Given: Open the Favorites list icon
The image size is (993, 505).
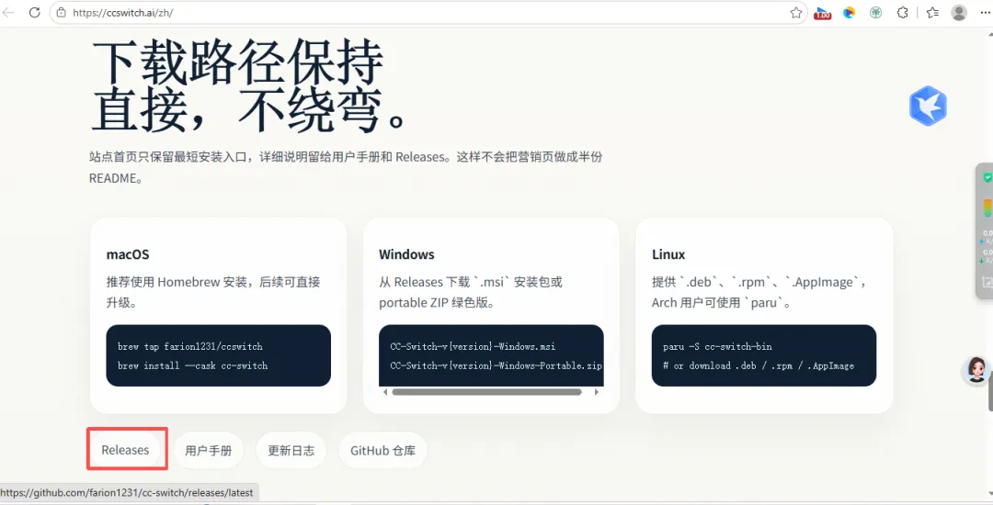Looking at the screenshot, I should [x=932, y=12].
